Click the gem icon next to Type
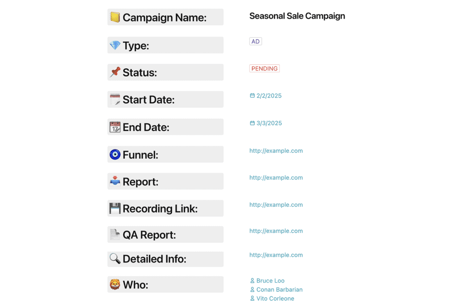 (115, 45)
